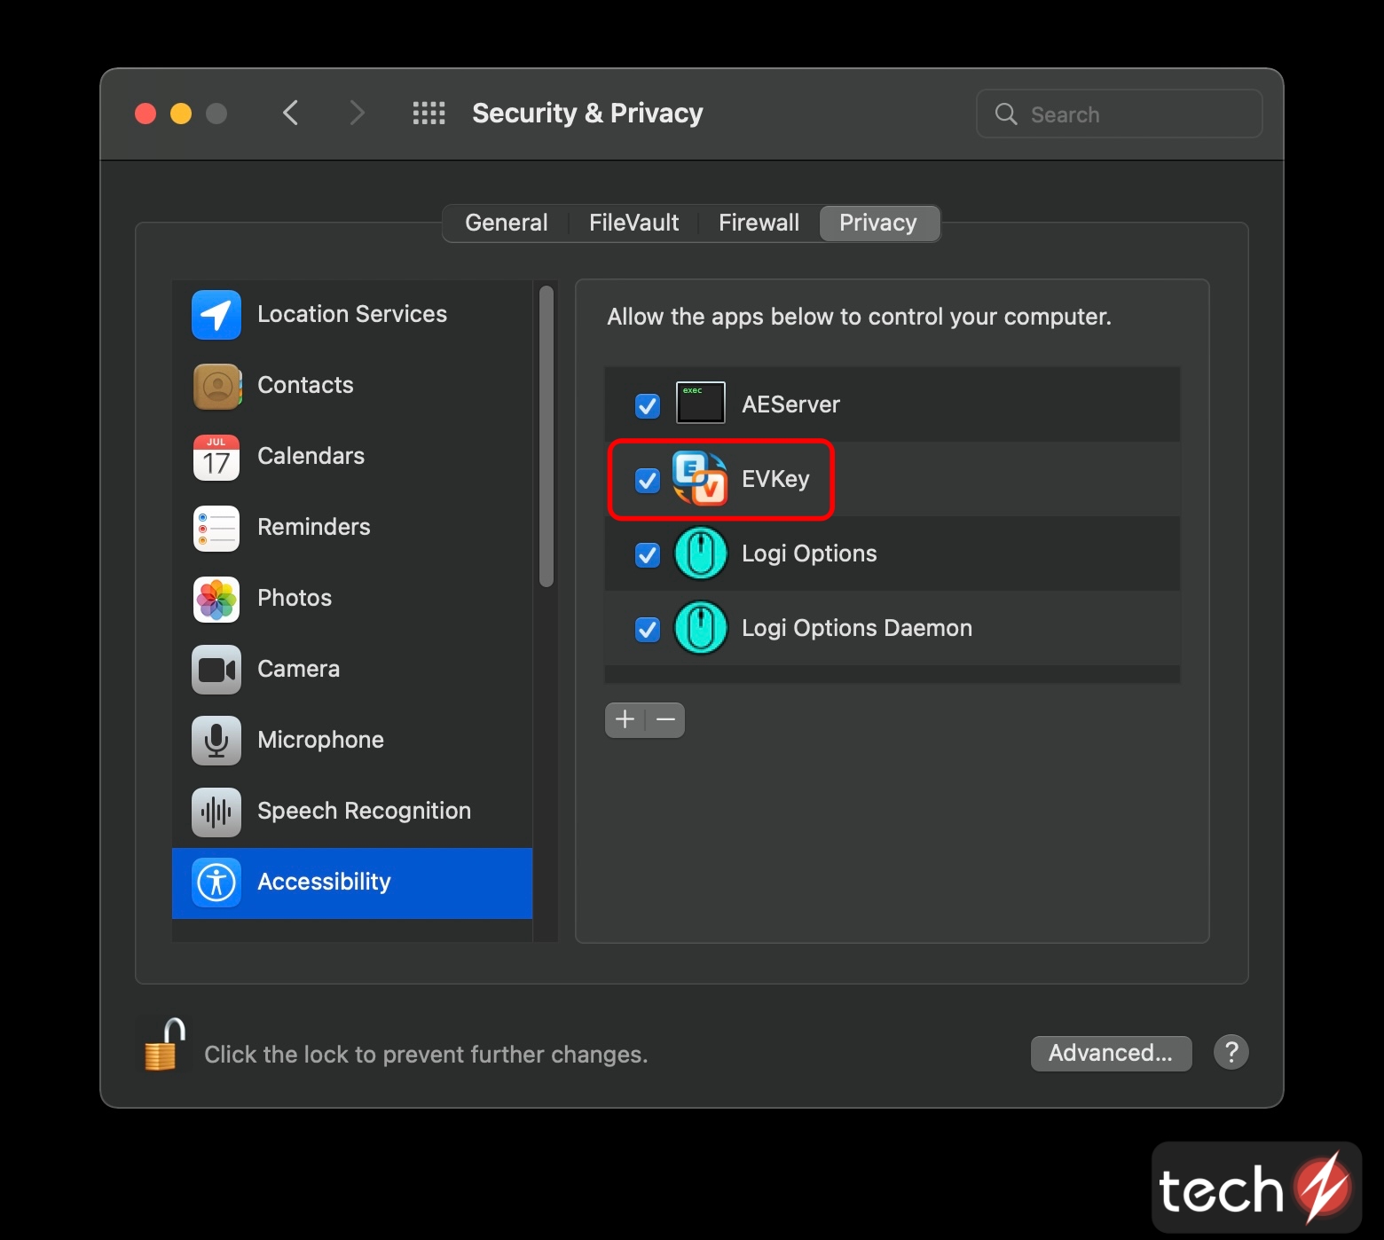
Task: Open Microphone privacy settings
Action: coord(320,740)
